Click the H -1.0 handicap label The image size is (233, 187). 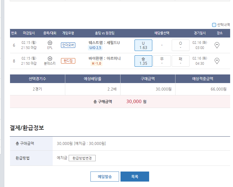pyautogui.click(x=96, y=64)
